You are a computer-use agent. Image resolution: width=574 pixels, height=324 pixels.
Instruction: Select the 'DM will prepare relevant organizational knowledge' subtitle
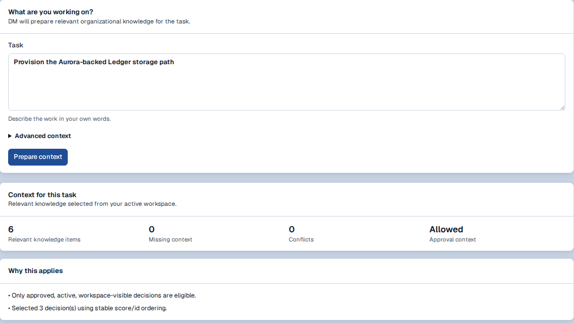click(x=99, y=21)
